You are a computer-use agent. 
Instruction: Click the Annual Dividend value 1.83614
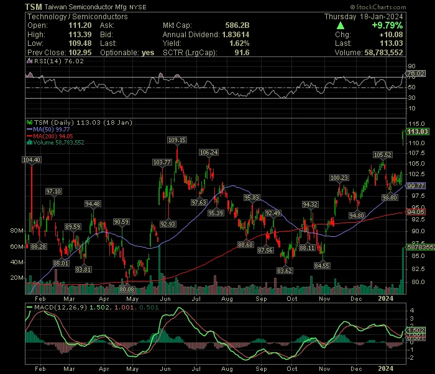point(236,35)
